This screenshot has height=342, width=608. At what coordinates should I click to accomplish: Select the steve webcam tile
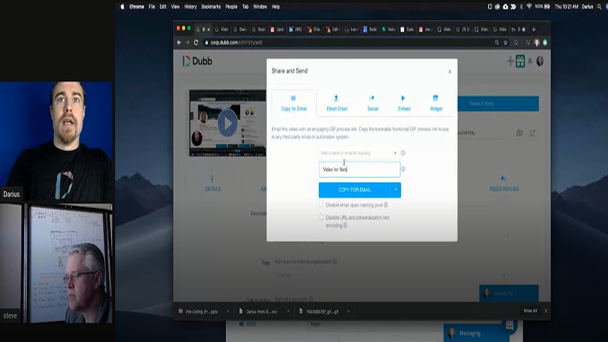click(x=57, y=263)
